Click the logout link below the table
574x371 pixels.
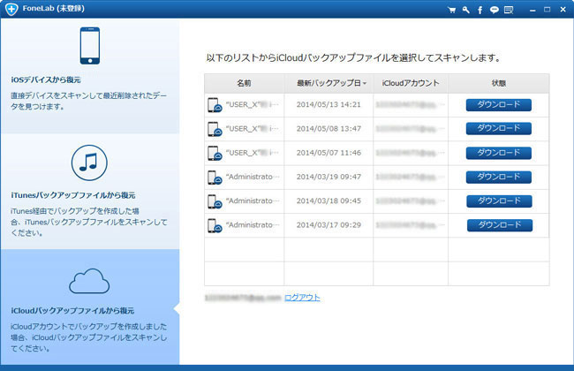click(302, 297)
